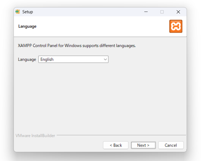Click the Setup title text in title bar
The image size is (201, 161).
28,12
